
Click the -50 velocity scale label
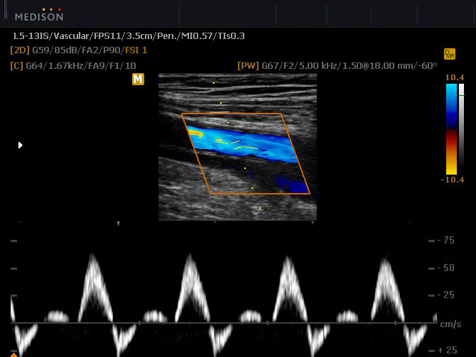pos(445,268)
